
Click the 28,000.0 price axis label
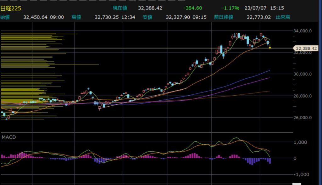[303, 96]
